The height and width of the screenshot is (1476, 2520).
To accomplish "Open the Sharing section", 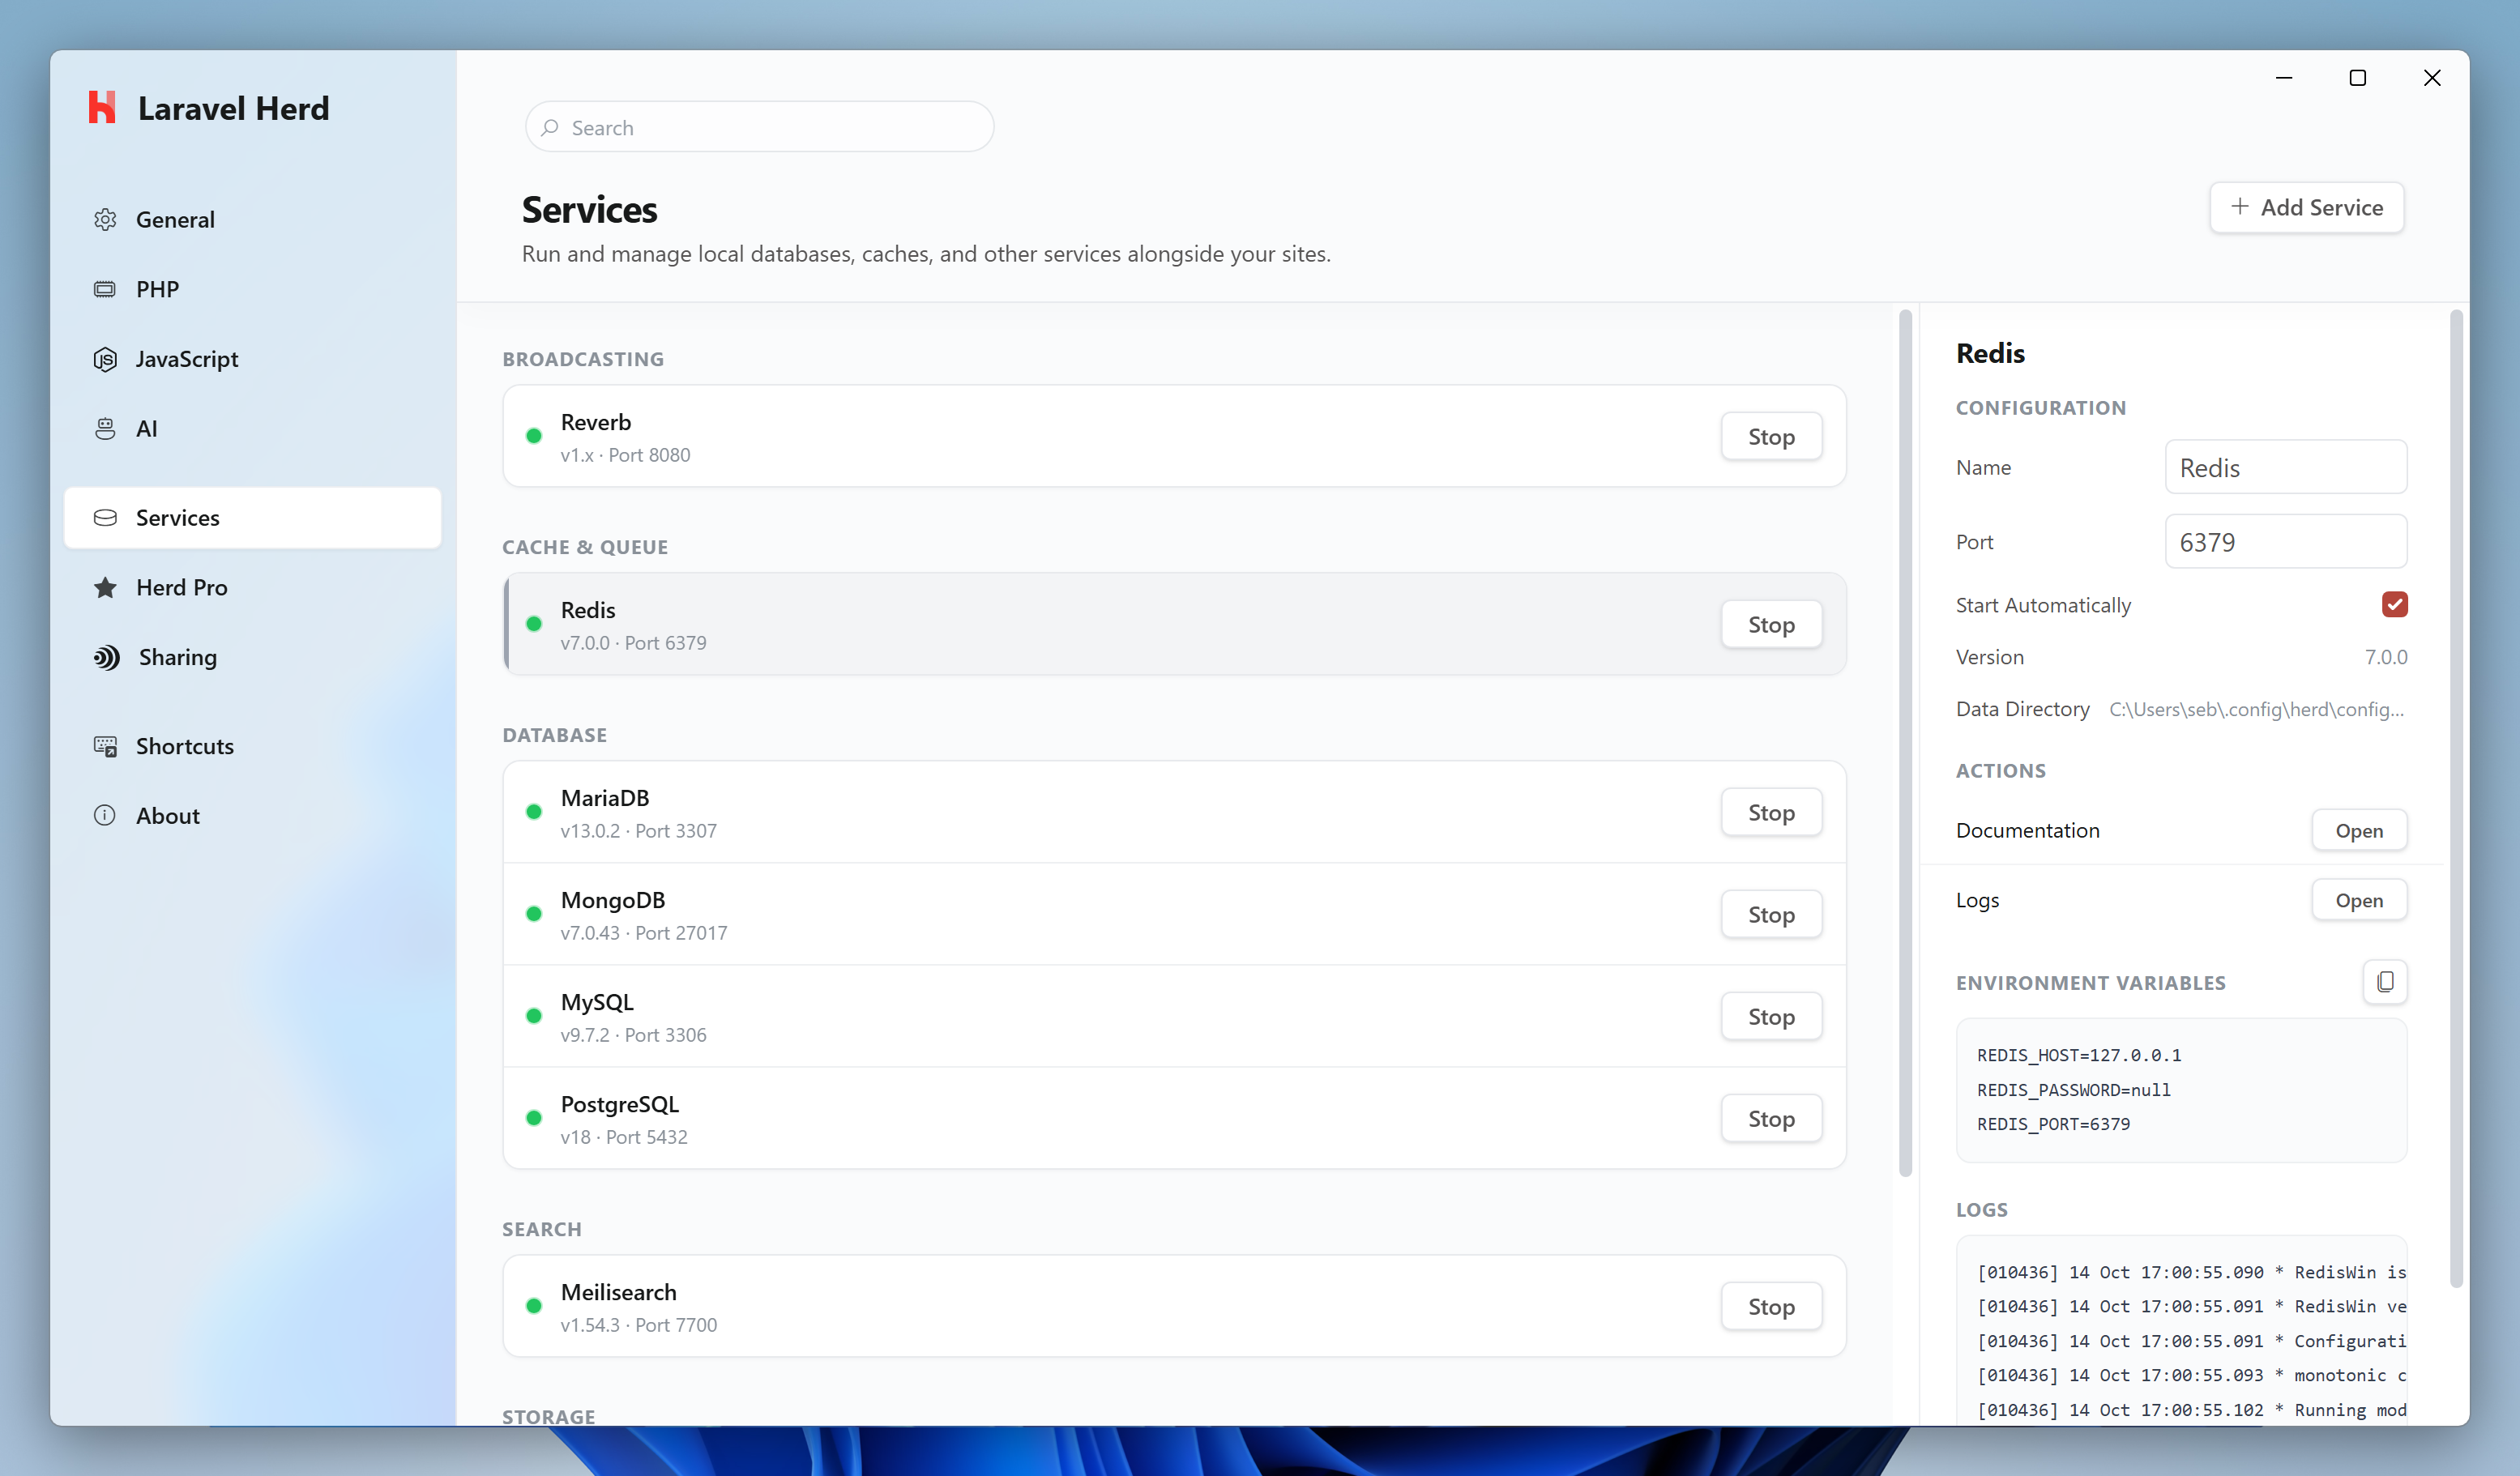I will pyautogui.click(x=252, y=657).
